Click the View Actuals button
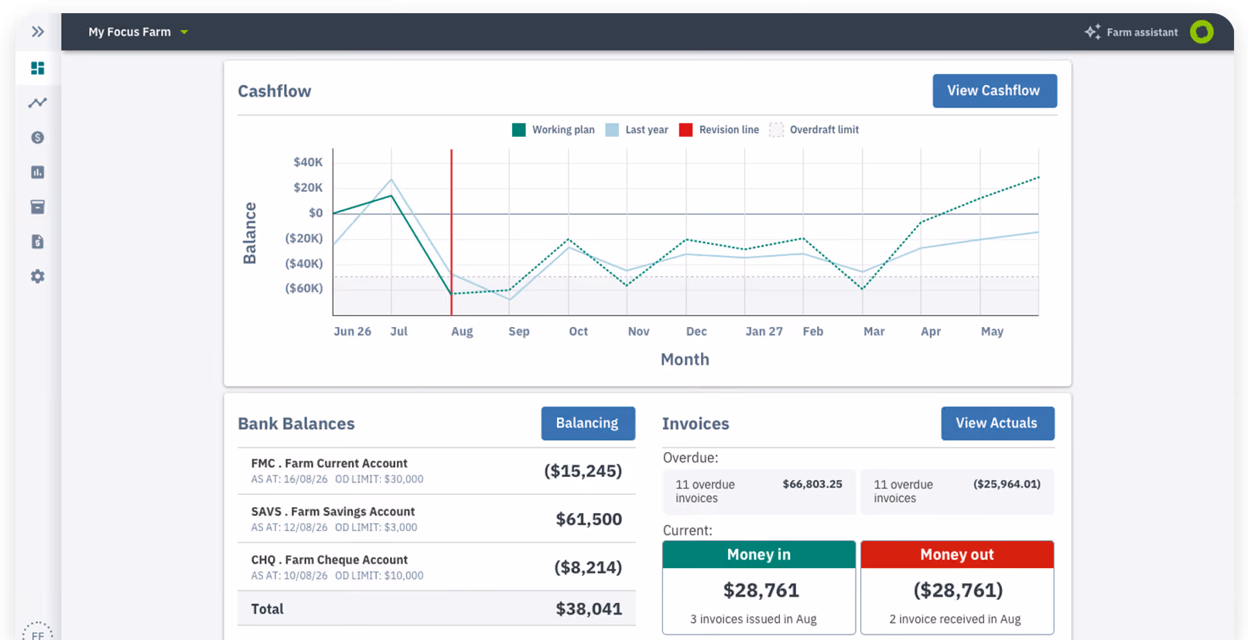The image size is (1248, 640). [997, 424]
